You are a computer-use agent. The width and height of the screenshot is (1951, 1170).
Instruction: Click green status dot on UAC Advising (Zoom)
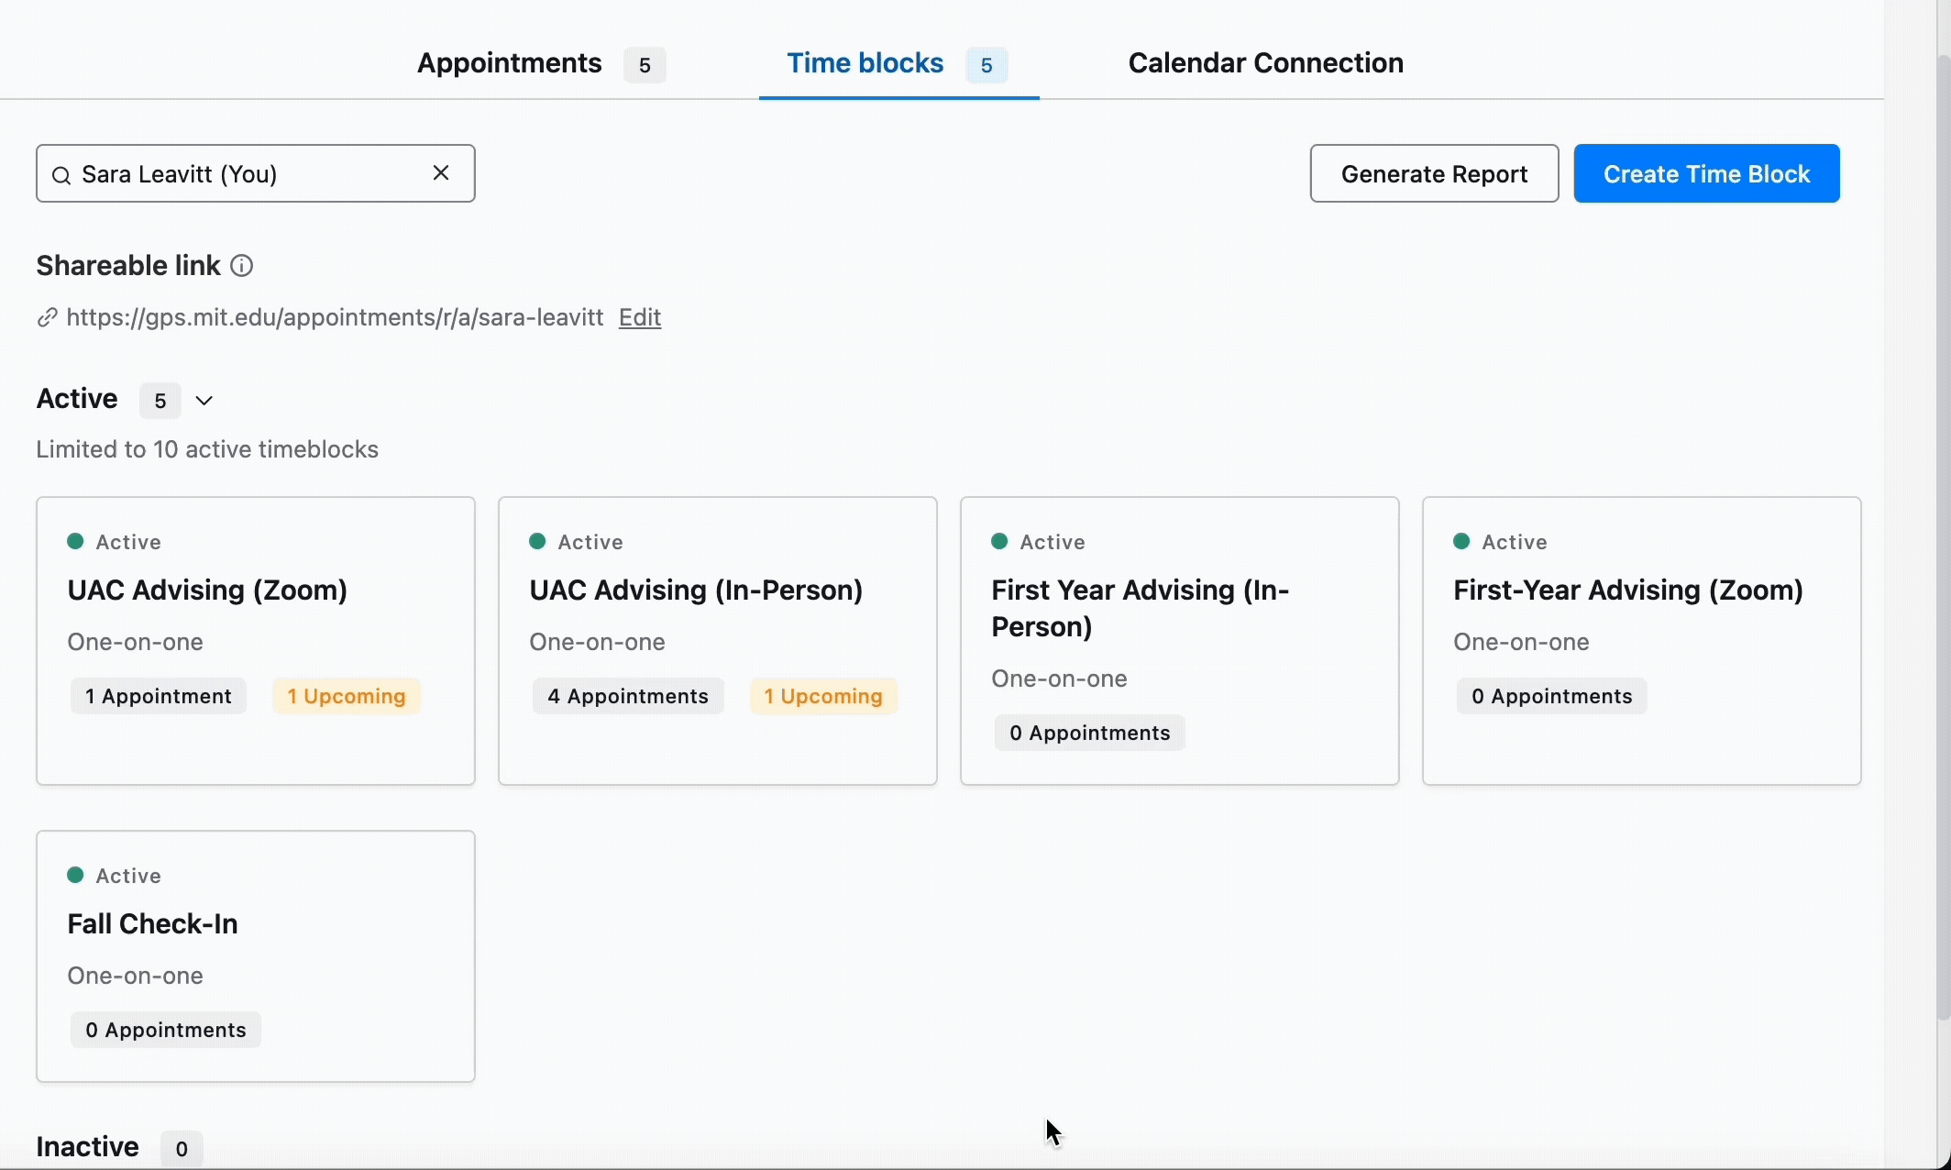[76, 541]
